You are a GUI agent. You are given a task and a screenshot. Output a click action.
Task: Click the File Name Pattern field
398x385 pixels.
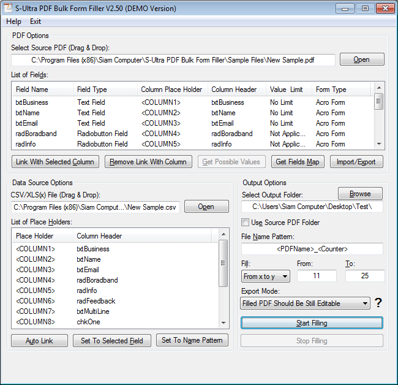click(x=312, y=249)
